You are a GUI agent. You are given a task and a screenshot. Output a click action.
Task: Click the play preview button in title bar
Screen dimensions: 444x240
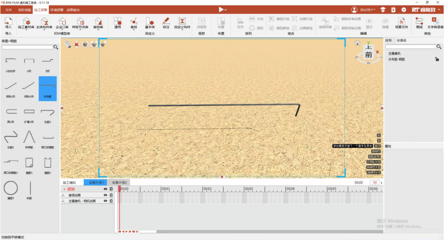pyautogui.click(x=221, y=10)
